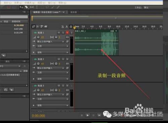Toggle sum to mono button on track 2
This screenshot has height=123, width=168.
click(x=67, y=64)
